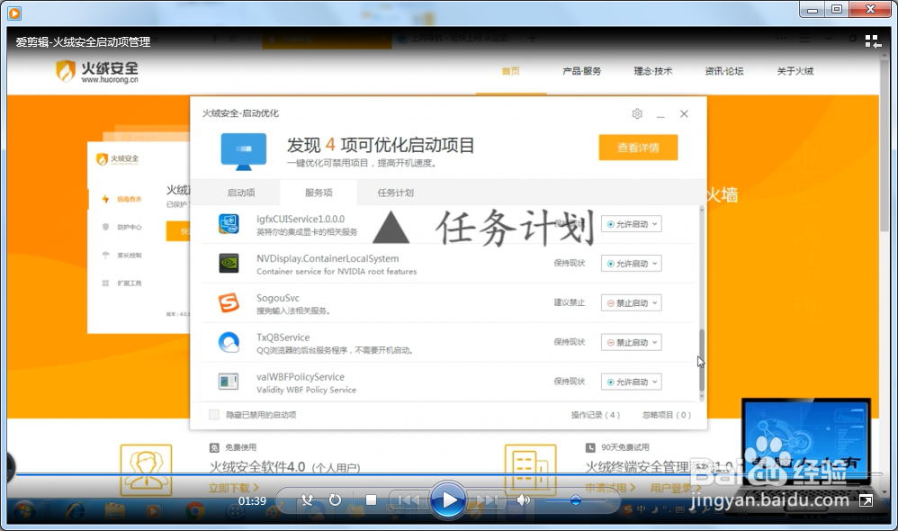898x531 pixels.
Task: Adjust the volume slider knob
Action: coord(576,500)
